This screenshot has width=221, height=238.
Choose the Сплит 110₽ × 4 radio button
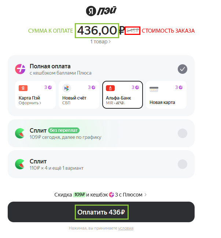tap(183, 164)
